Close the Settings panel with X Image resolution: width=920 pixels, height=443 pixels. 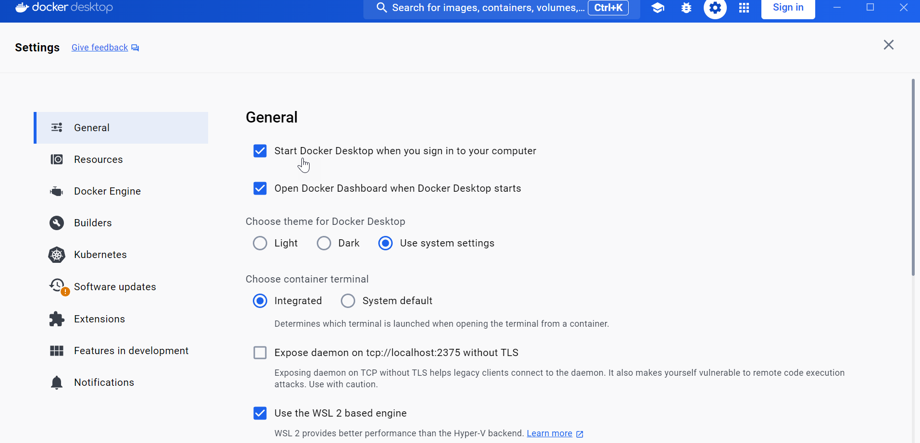coord(888,45)
